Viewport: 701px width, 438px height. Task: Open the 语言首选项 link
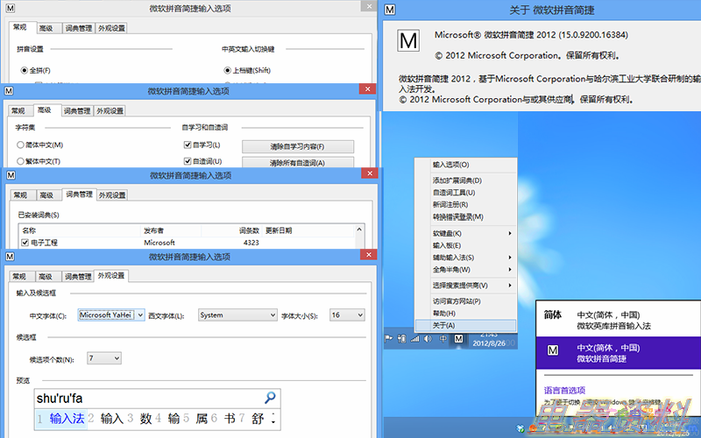563,390
